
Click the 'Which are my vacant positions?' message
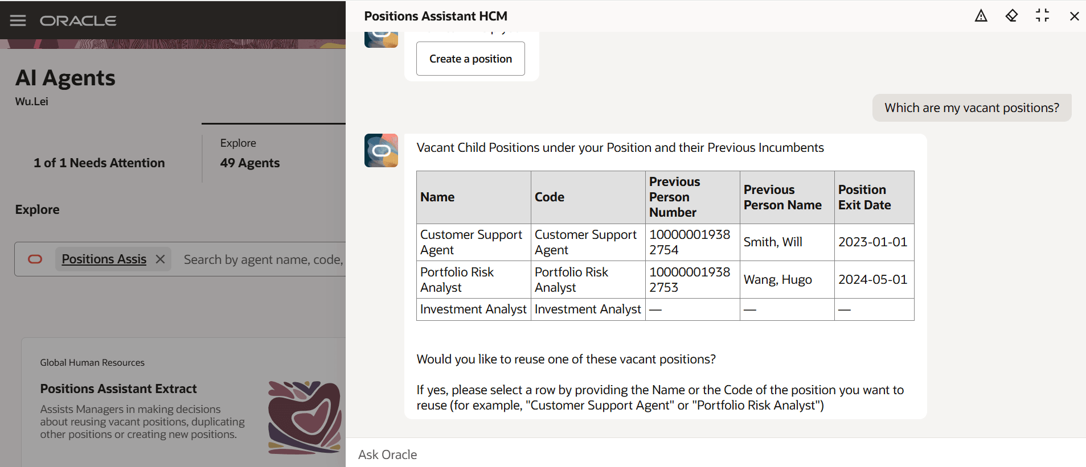point(972,108)
